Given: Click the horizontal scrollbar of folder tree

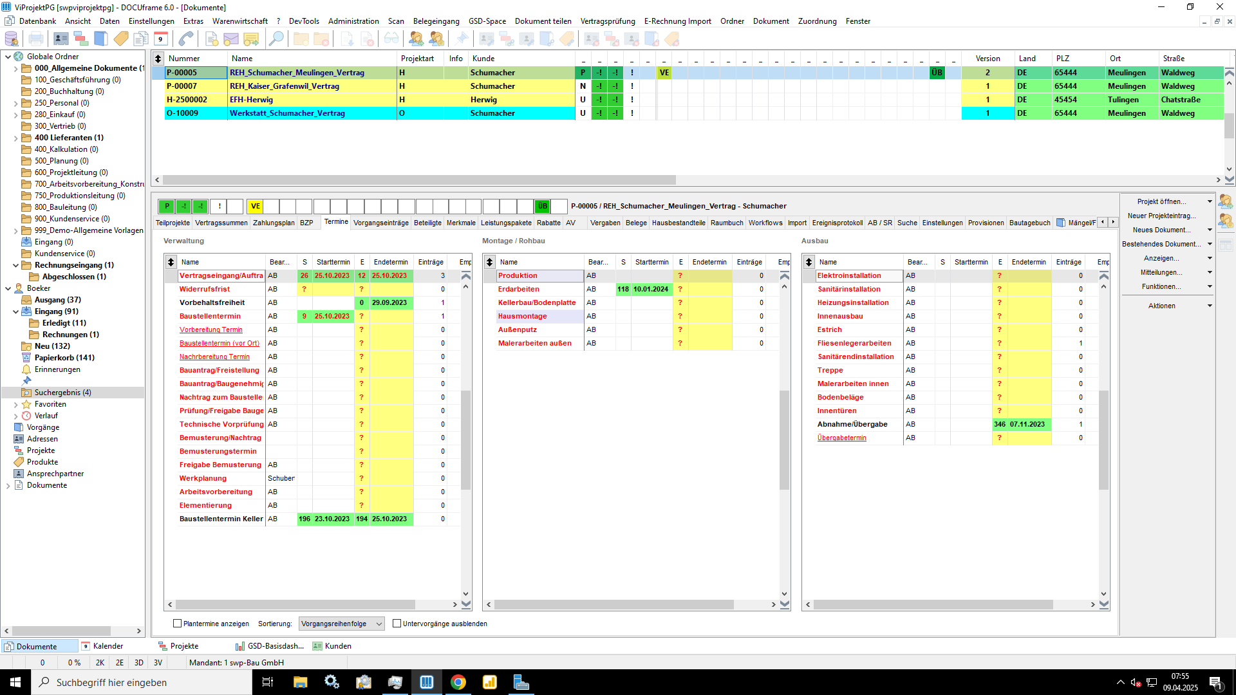Looking at the screenshot, I should point(62,631).
